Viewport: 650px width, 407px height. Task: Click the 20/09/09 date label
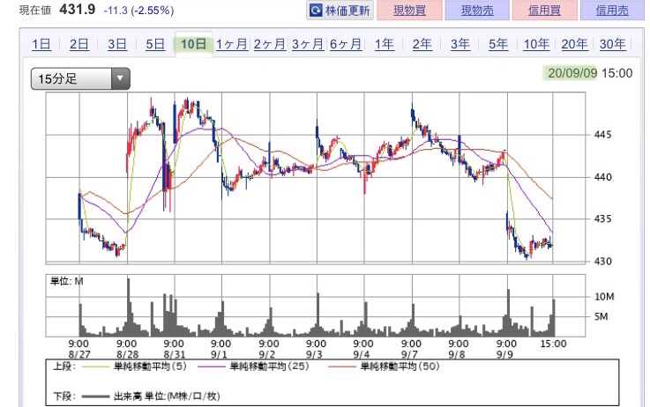point(572,73)
